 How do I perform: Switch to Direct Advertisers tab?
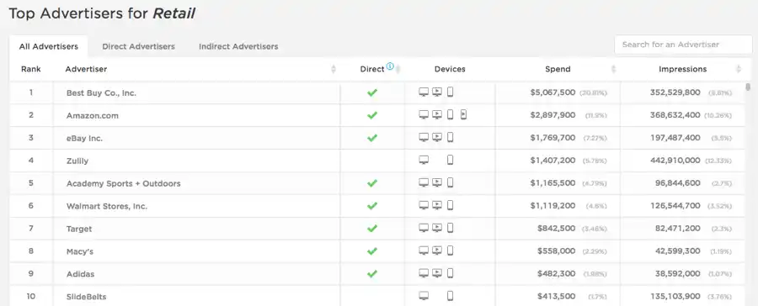point(138,46)
